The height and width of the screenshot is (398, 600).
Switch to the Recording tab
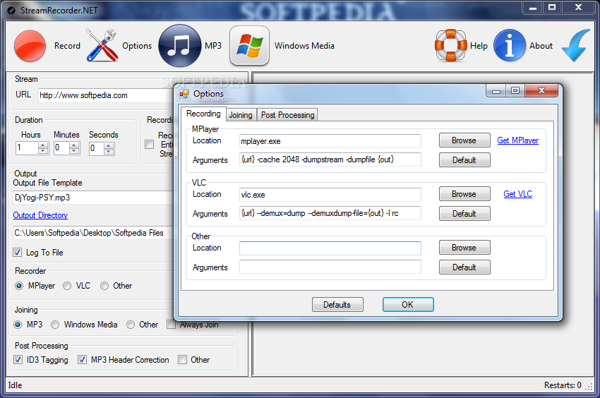203,114
